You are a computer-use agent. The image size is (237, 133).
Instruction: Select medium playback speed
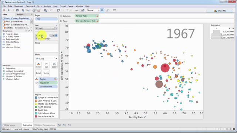click(53, 35)
